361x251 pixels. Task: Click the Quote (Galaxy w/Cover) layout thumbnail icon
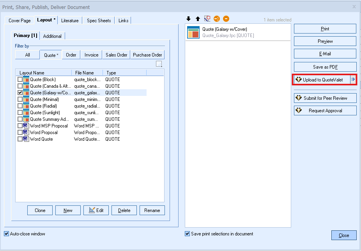[193, 32]
